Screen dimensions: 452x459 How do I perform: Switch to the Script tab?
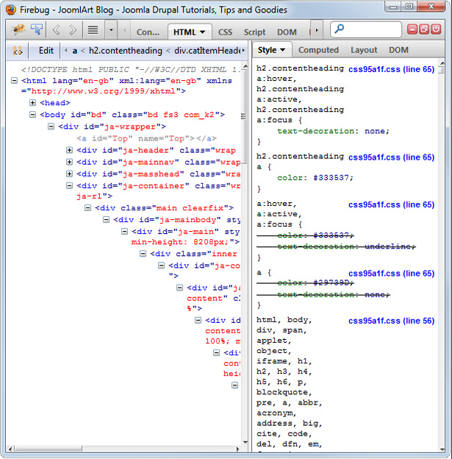point(255,32)
